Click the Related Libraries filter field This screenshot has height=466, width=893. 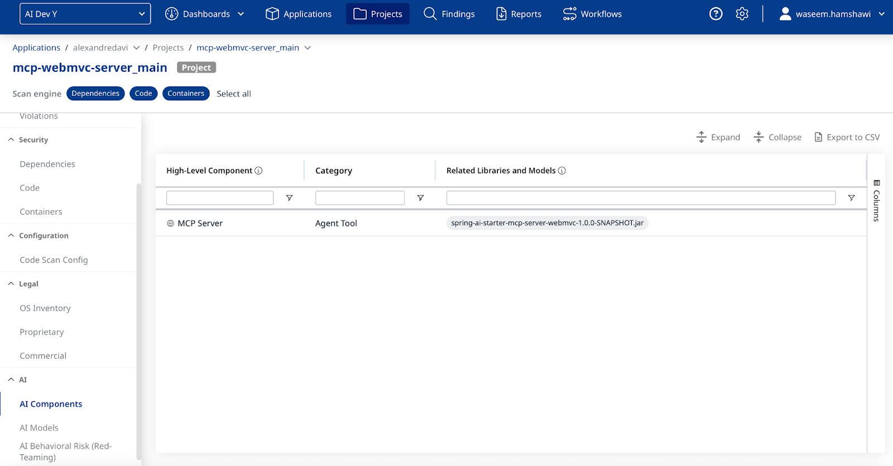point(641,198)
